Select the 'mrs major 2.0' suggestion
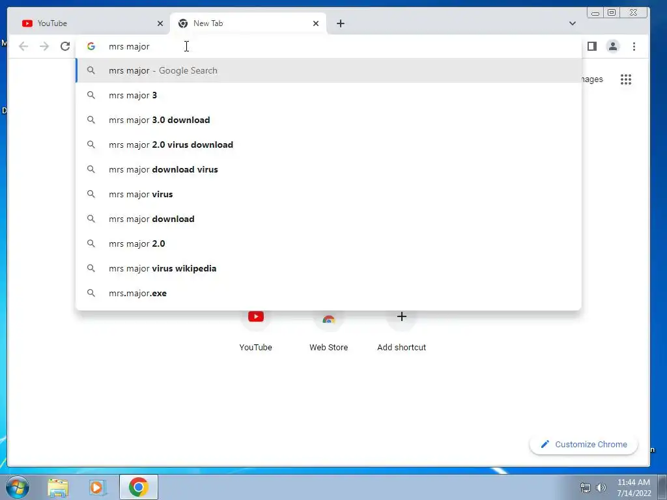Image resolution: width=667 pixels, height=500 pixels. pos(328,243)
